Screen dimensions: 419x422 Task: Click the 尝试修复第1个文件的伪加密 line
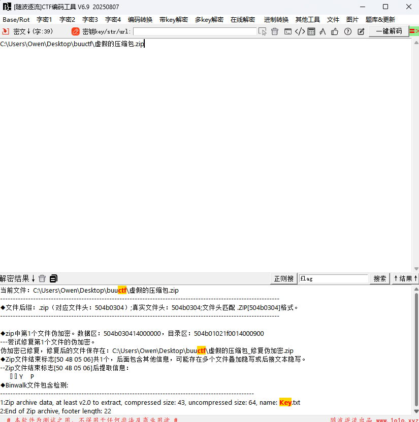[48, 342]
